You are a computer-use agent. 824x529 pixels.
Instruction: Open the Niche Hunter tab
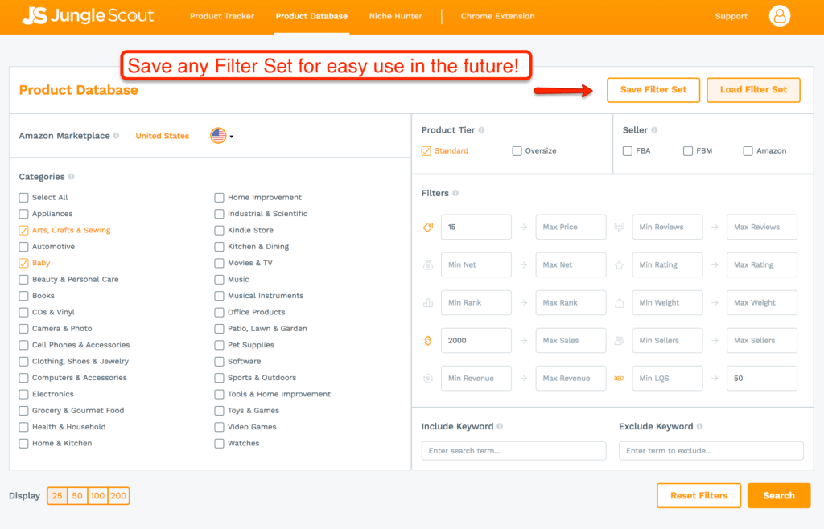[x=396, y=16]
